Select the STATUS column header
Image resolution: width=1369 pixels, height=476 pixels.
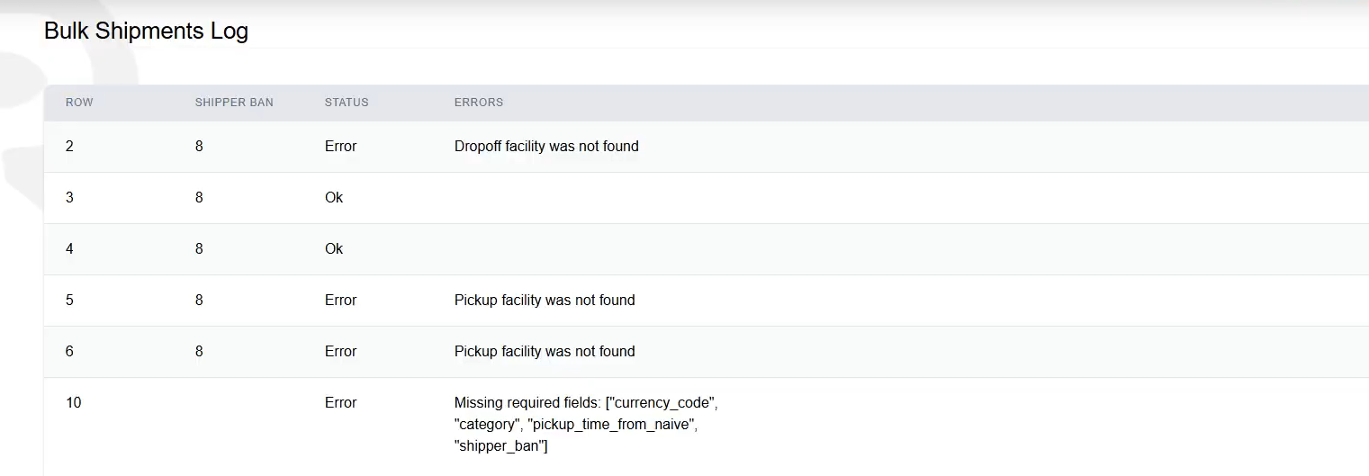click(x=347, y=103)
